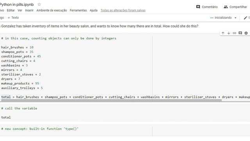Click the washbasins = 3 line

point(14,65)
